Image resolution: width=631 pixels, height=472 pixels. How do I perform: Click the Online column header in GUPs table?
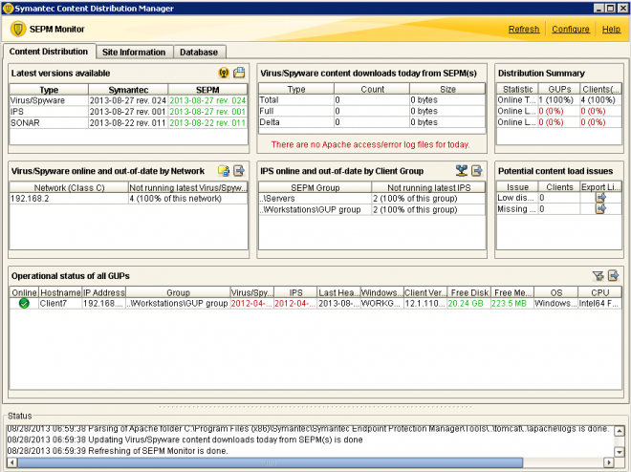pyautogui.click(x=24, y=292)
